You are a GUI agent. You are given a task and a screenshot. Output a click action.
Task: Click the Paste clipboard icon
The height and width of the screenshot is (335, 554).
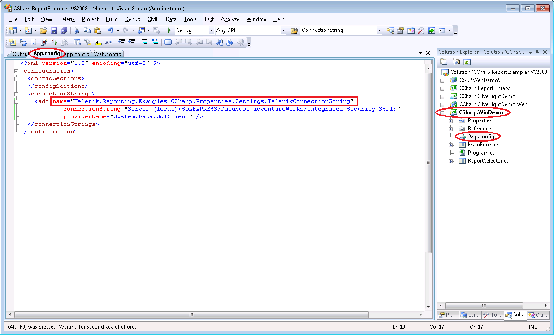[x=97, y=30]
